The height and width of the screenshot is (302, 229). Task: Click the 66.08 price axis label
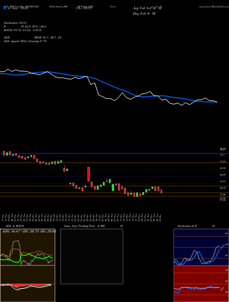tap(223, 174)
